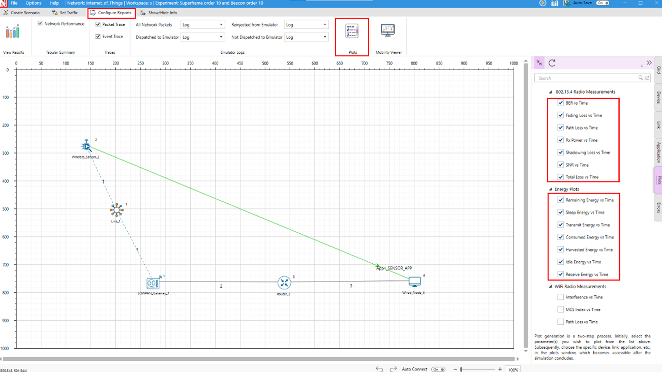Open the Plots icon in ribbon
This screenshot has width=662, height=372.
coord(352,32)
